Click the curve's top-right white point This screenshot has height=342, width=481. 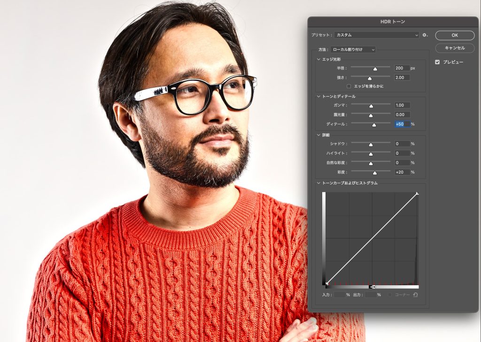[417, 193]
